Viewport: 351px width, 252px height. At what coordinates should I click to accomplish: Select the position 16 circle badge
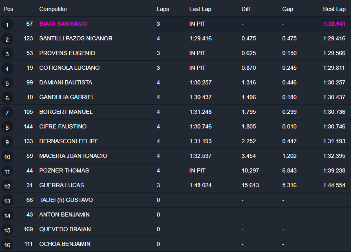pyautogui.click(x=7, y=245)
